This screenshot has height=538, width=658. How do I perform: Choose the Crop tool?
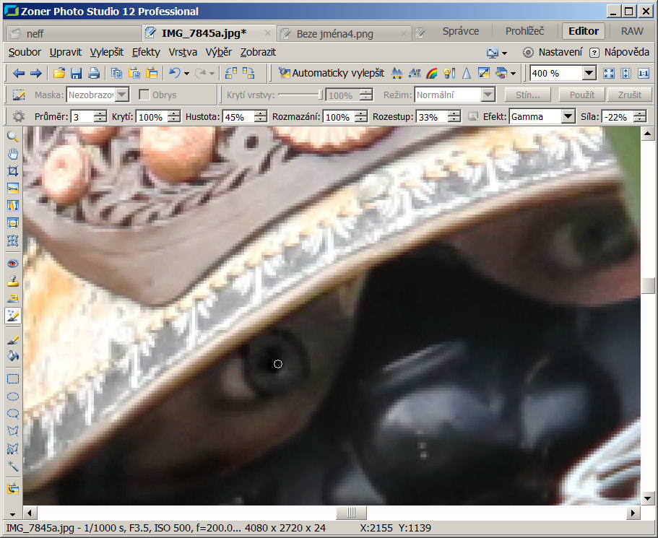click(x=12, y=171)
